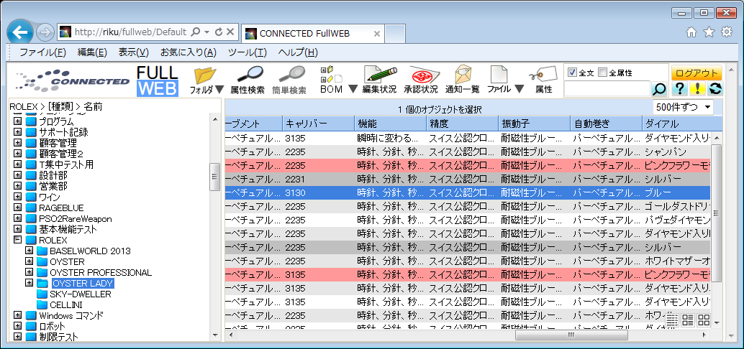Open the BOM toolbar menu
Image resolution: width=744 pixels, height=349 pixels.
point(339,80)
